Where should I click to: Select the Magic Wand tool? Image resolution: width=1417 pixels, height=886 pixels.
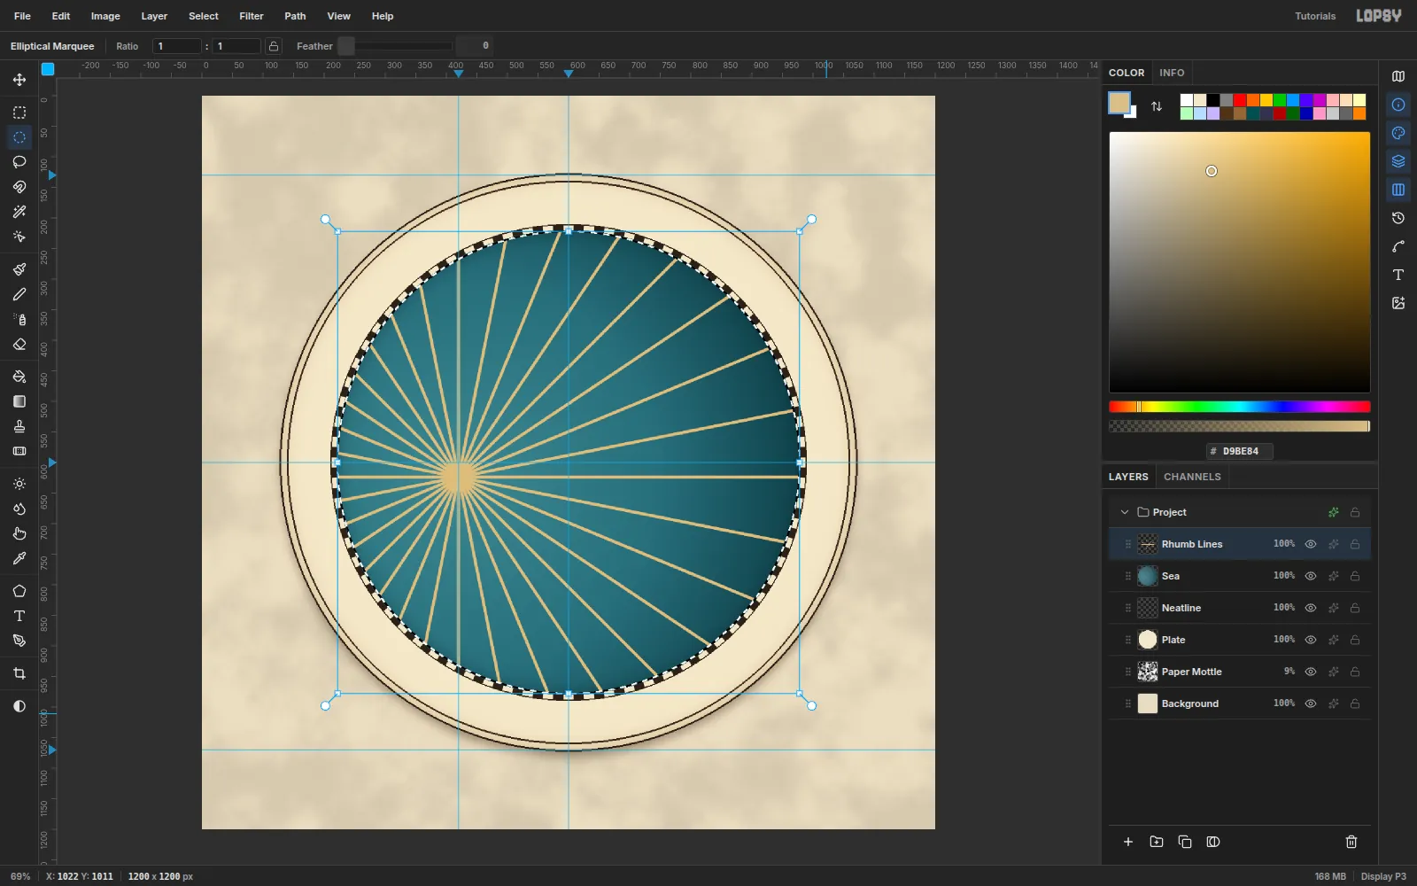[19, 212]
